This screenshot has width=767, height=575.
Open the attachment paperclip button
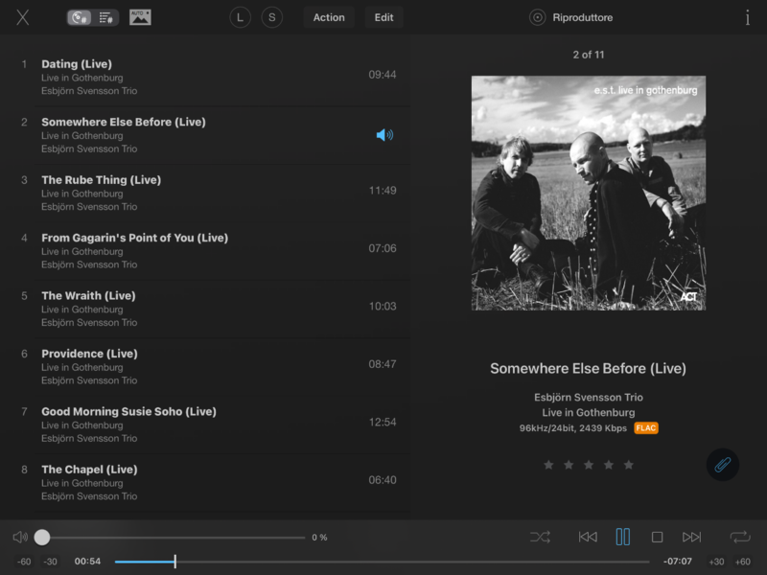722,465
